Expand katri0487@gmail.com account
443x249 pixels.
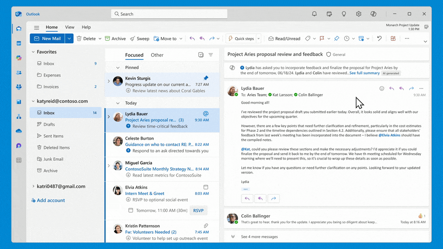click(33, 186)
